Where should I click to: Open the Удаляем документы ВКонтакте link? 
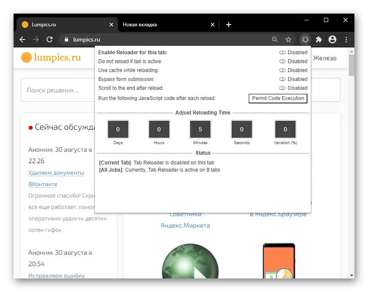[56, 178]
